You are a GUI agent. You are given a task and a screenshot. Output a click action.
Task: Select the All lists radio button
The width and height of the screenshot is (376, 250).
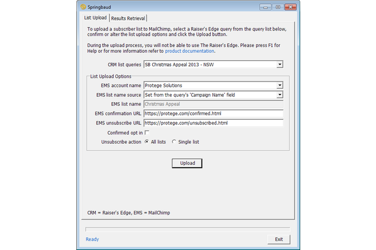(147, 142)
